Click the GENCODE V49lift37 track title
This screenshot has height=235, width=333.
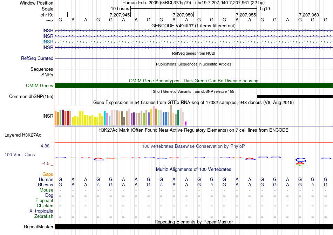point(193,26)
